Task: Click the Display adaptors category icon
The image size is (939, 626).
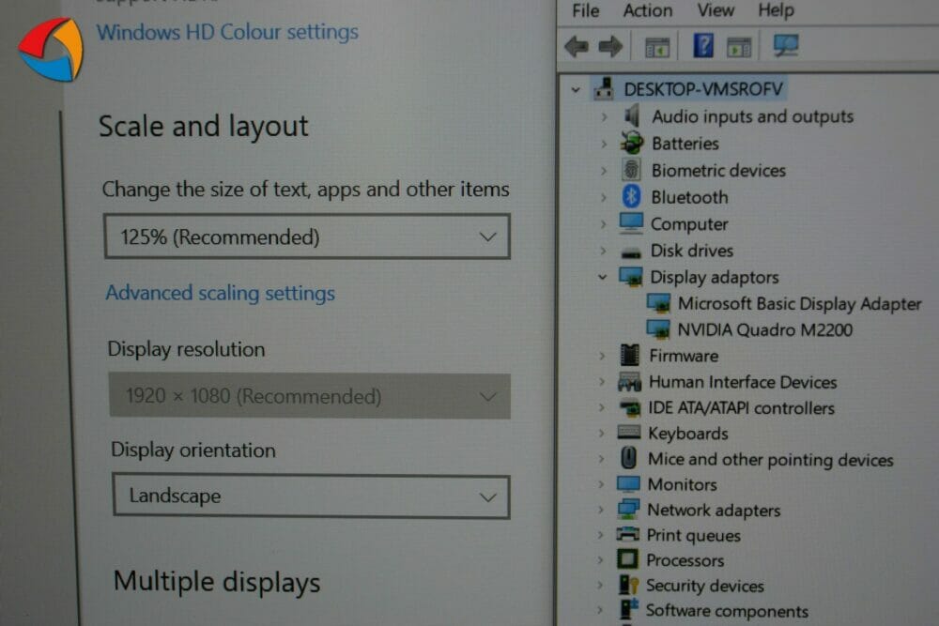Action: (x=631, y=277)
